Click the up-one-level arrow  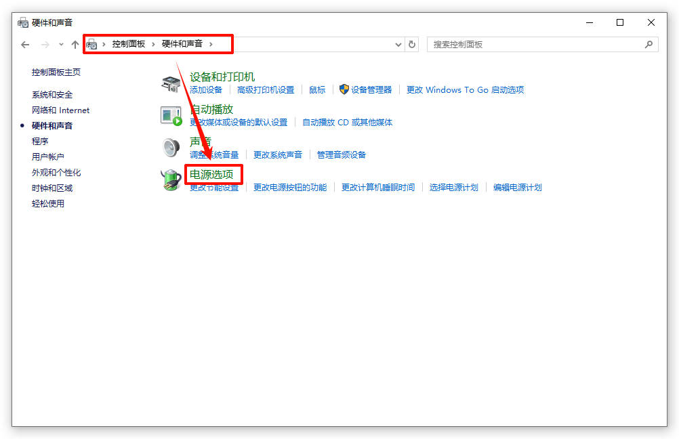pos(75,44)
